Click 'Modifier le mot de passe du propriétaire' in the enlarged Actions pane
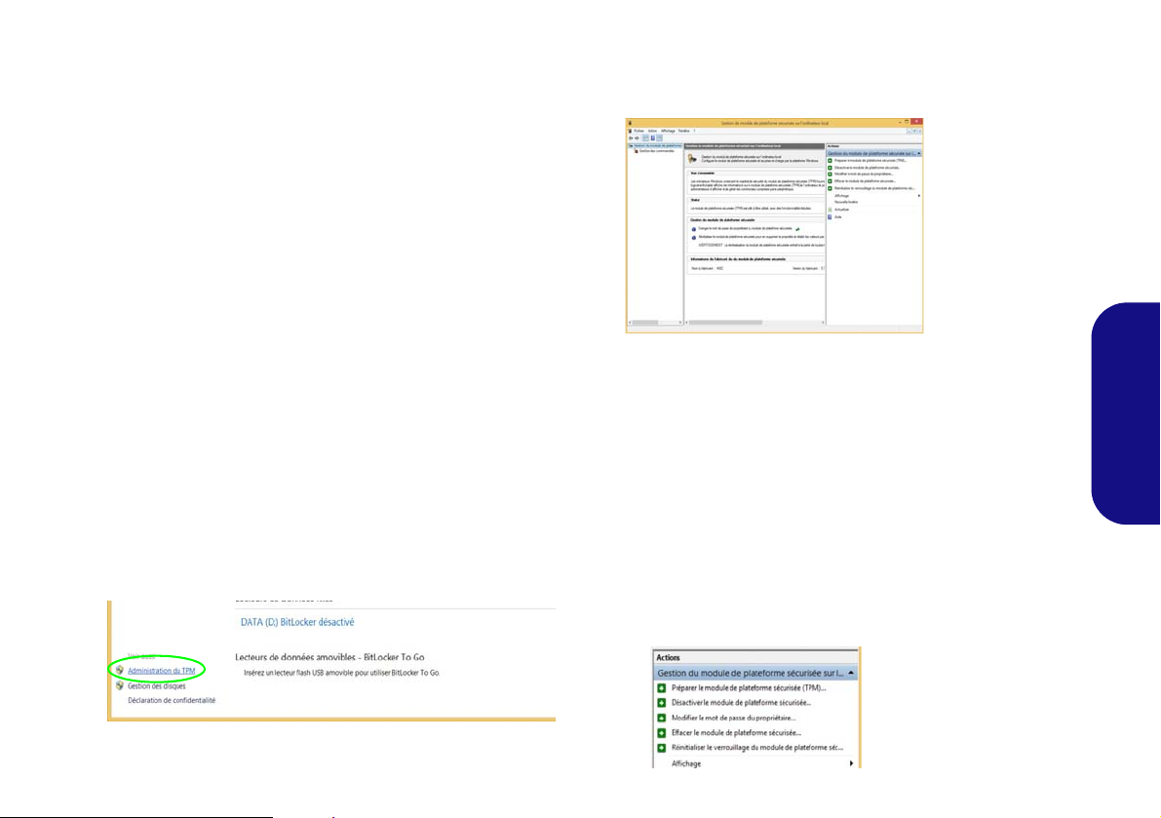The image size is (1161, 818). point(733,718)
